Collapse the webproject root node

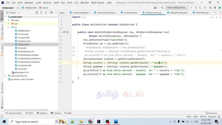pyautogui.click(x=5, y=17)
